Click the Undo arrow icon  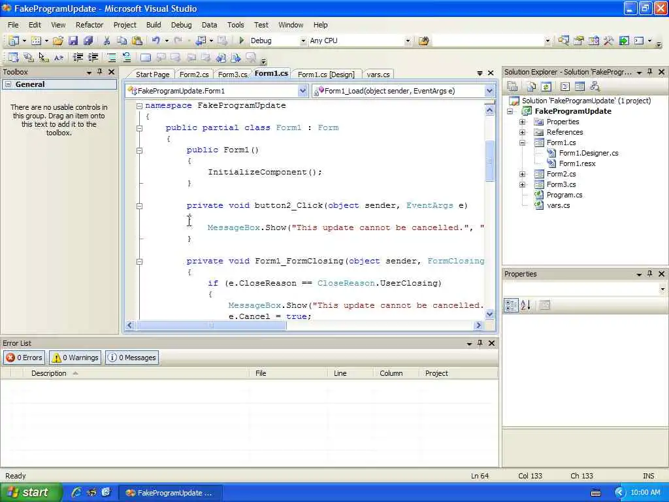pos(155,41)
